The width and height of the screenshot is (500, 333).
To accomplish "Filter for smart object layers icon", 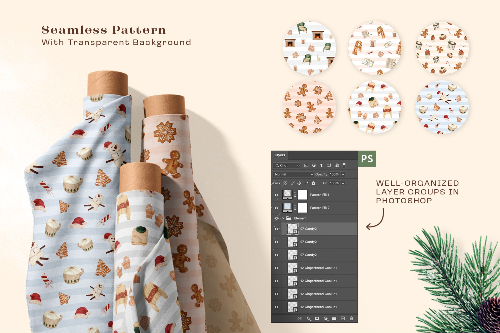I will 337,165.
